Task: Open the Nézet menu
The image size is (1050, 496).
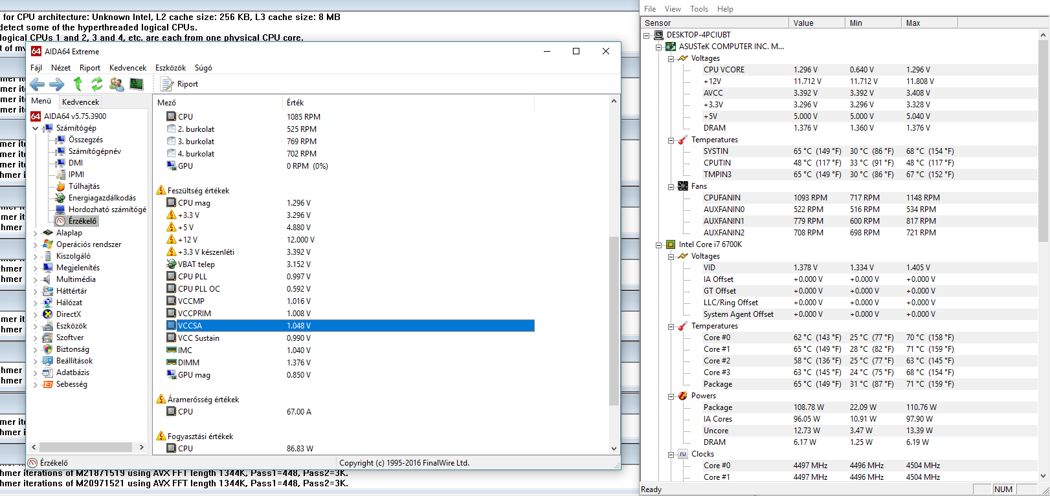Action: click(x=61, y=68)
